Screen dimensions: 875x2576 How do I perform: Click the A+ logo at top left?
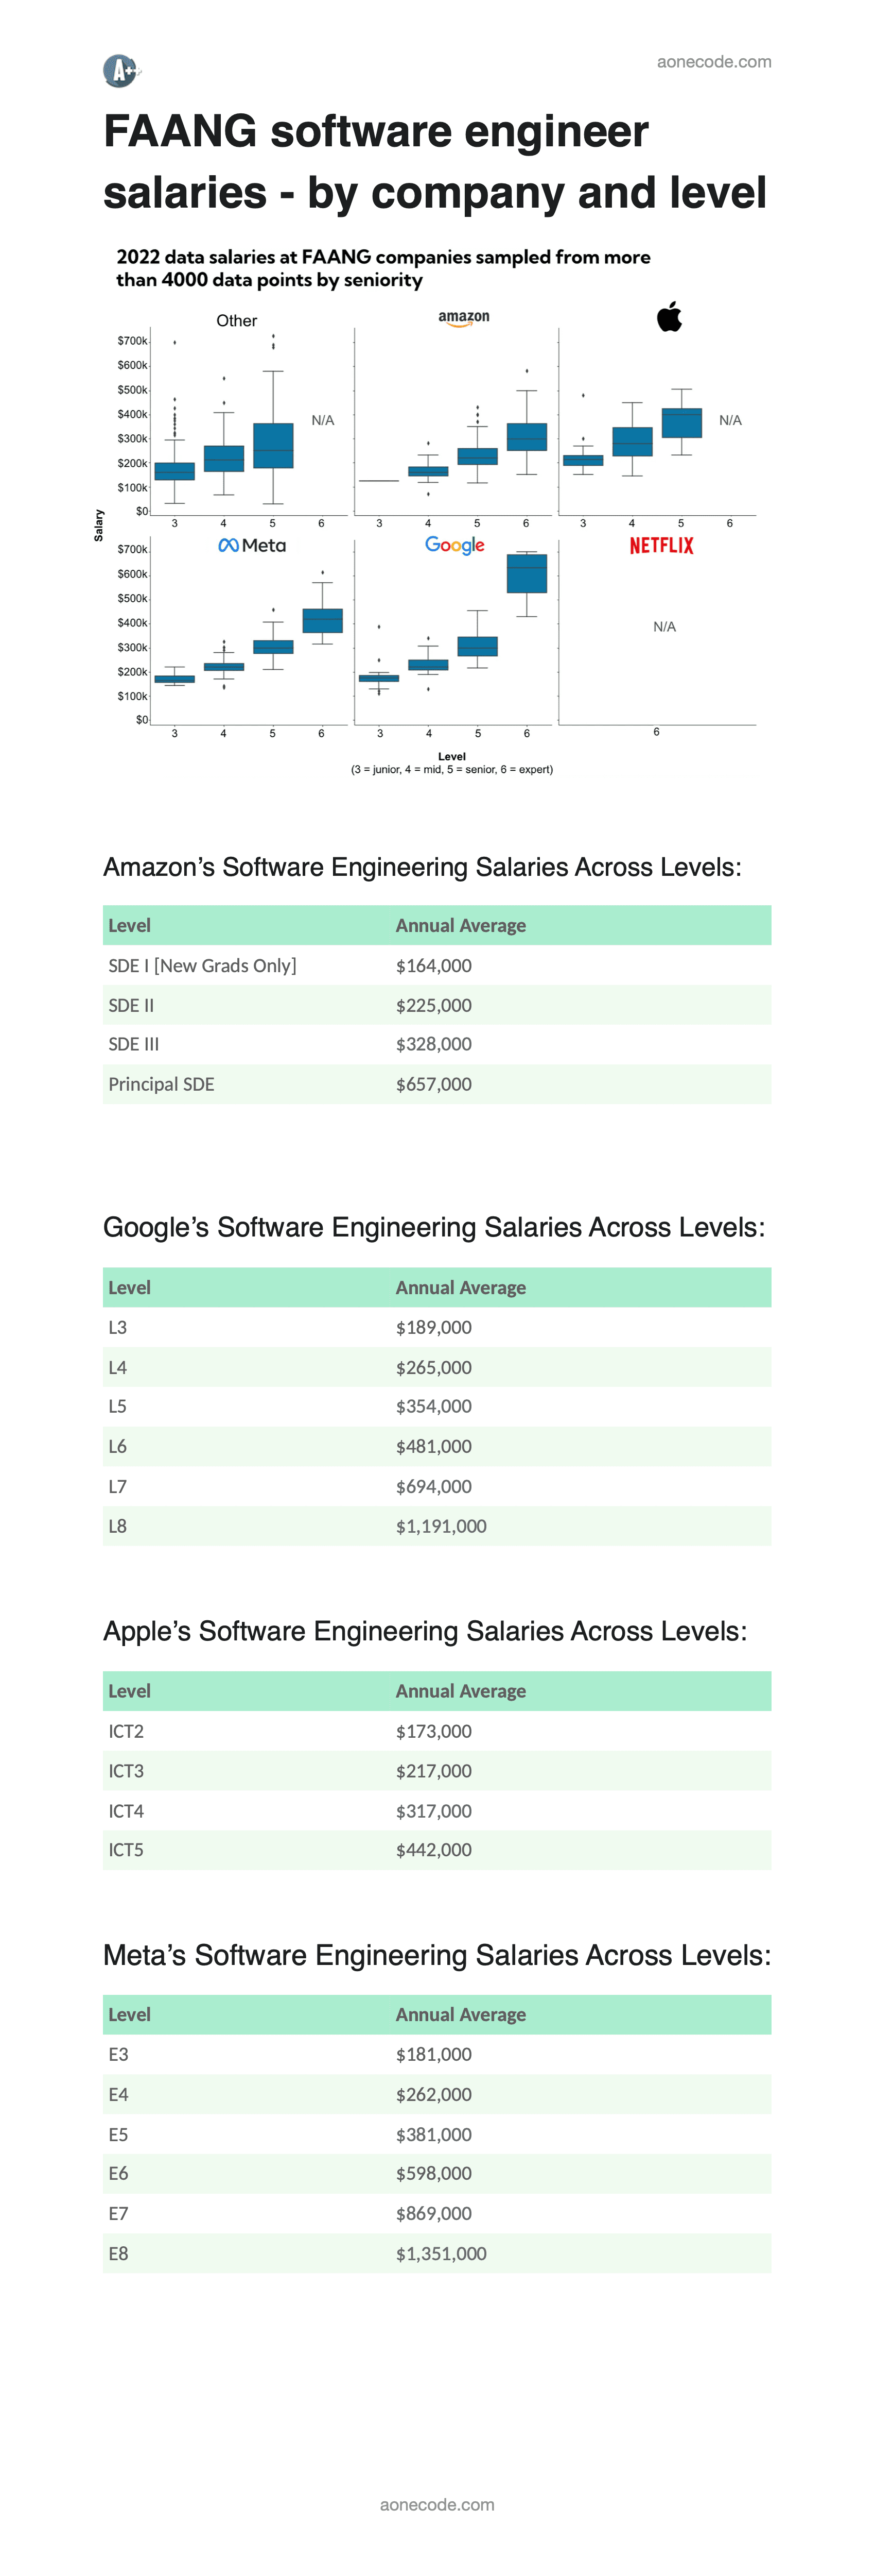point(122,71)
